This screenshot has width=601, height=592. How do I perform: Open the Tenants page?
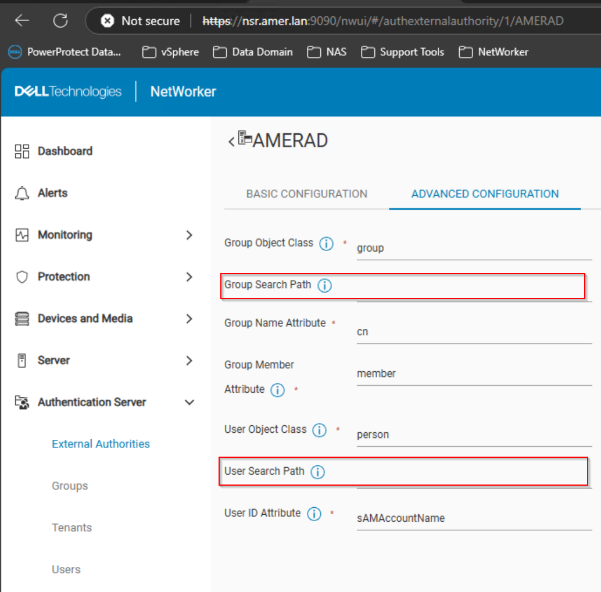(71, 527)
